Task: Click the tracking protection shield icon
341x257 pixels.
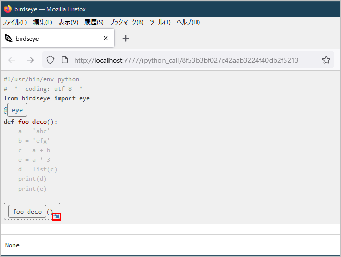Action: [50, 60]
